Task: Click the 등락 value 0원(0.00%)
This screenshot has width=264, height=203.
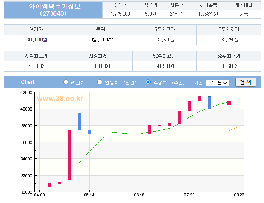Action: point(102,40)
